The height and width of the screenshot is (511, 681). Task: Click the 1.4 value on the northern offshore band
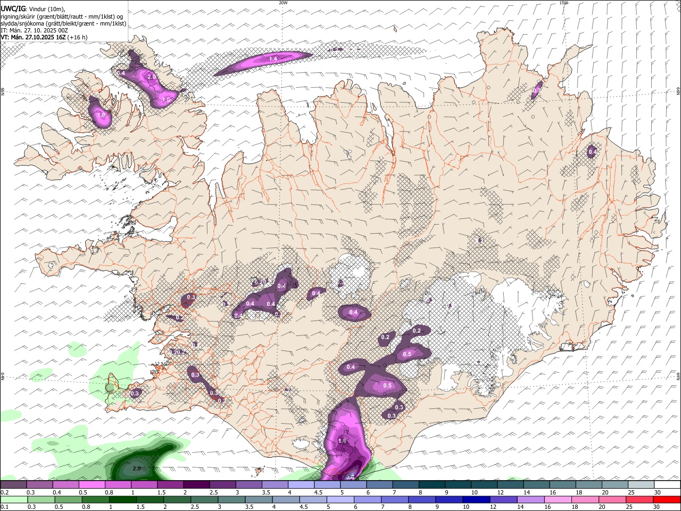[x=273, y=59]
